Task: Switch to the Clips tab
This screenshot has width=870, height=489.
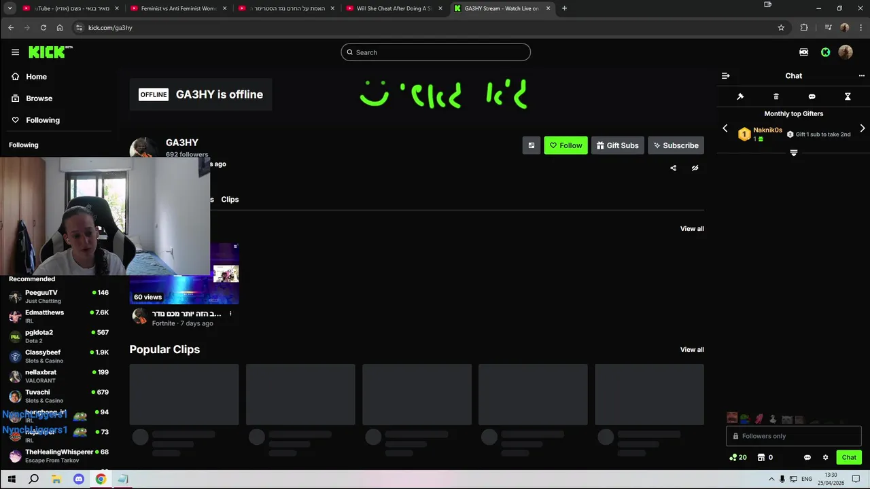Action: [x=230, y=200]
